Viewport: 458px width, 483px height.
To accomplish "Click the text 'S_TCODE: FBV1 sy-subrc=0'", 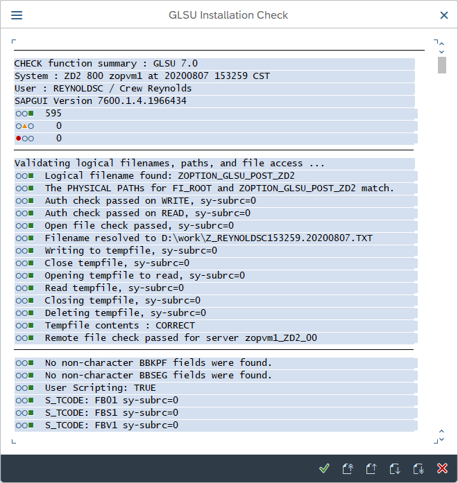I will pyautogui.click(x=112, y=425).
